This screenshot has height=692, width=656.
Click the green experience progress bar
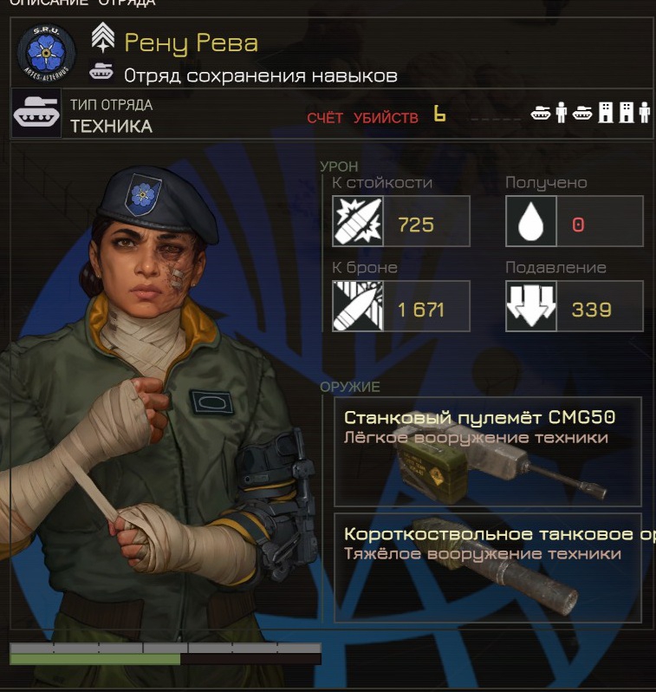pos(94,659)
